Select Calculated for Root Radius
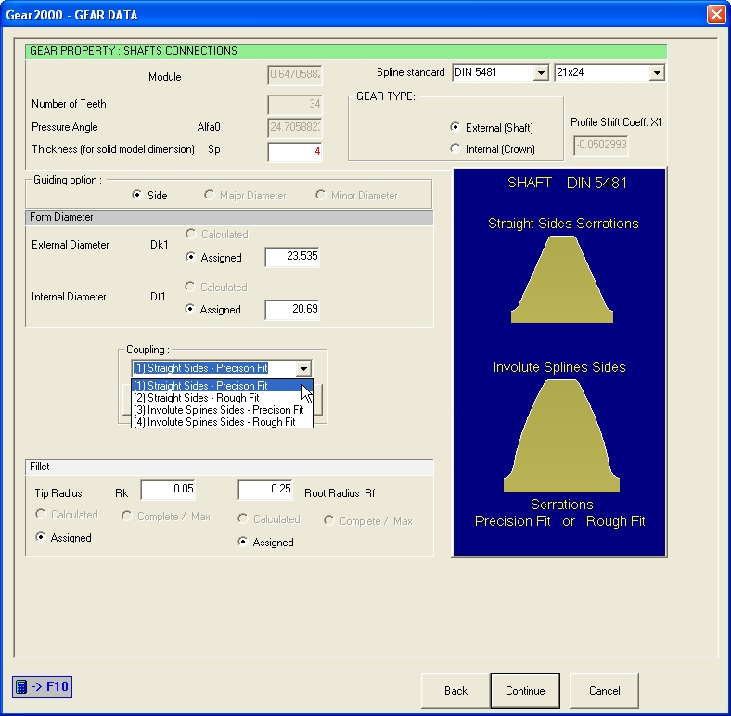This screenshot has height=716, width=731. (269, 518)
